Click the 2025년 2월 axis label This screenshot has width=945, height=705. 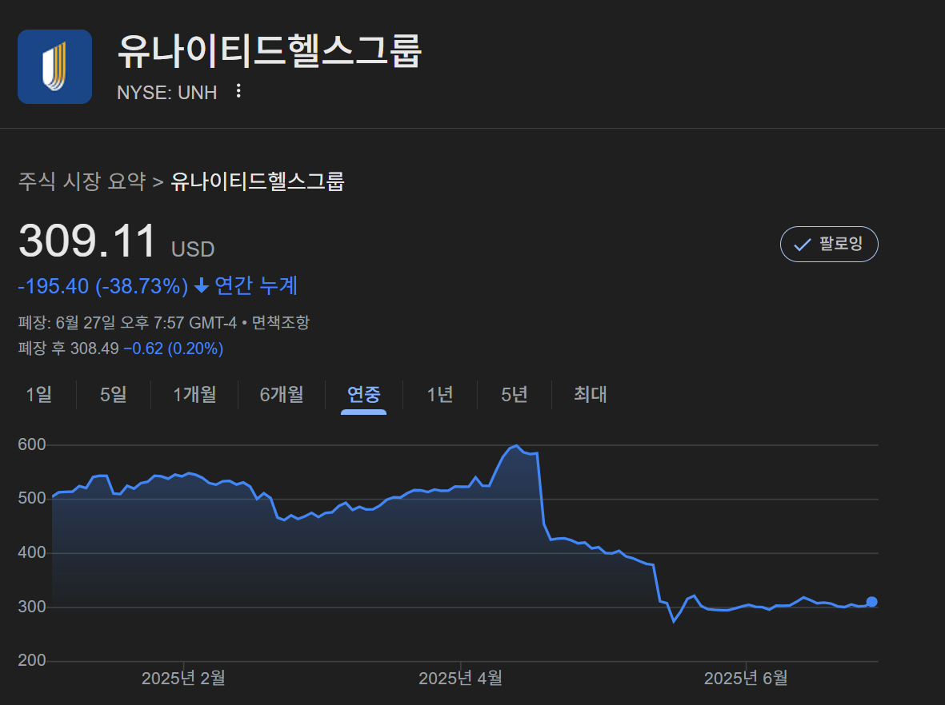click(183, 678)
